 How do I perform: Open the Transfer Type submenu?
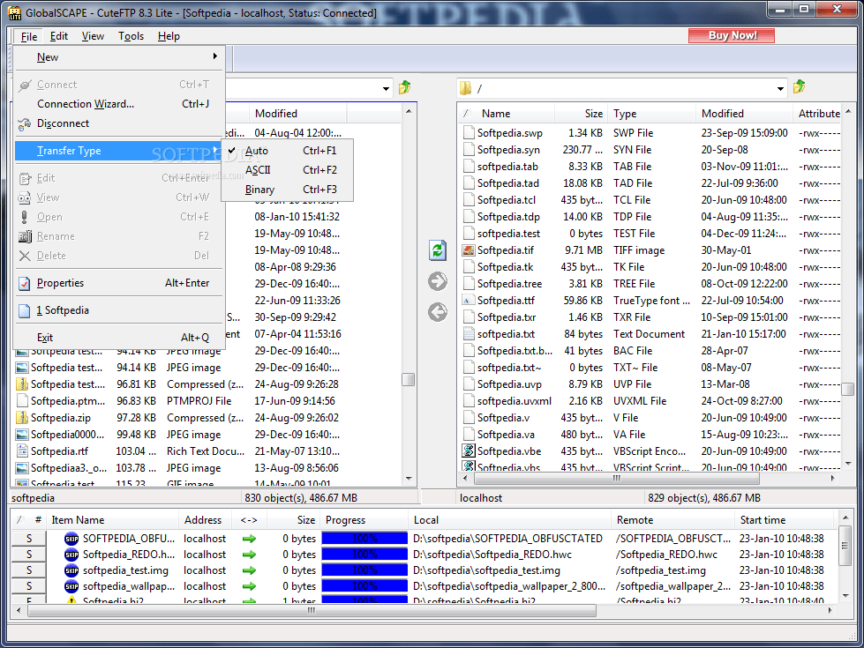point(119,151)
